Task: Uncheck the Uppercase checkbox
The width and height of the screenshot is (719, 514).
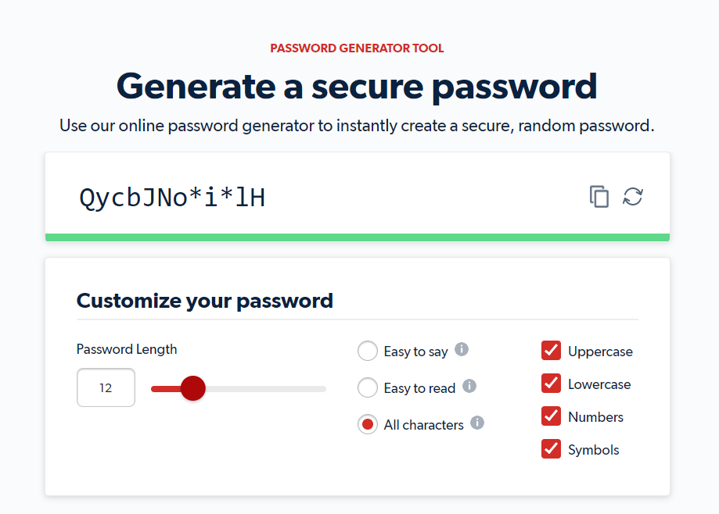Action: (x=551, y=351)
